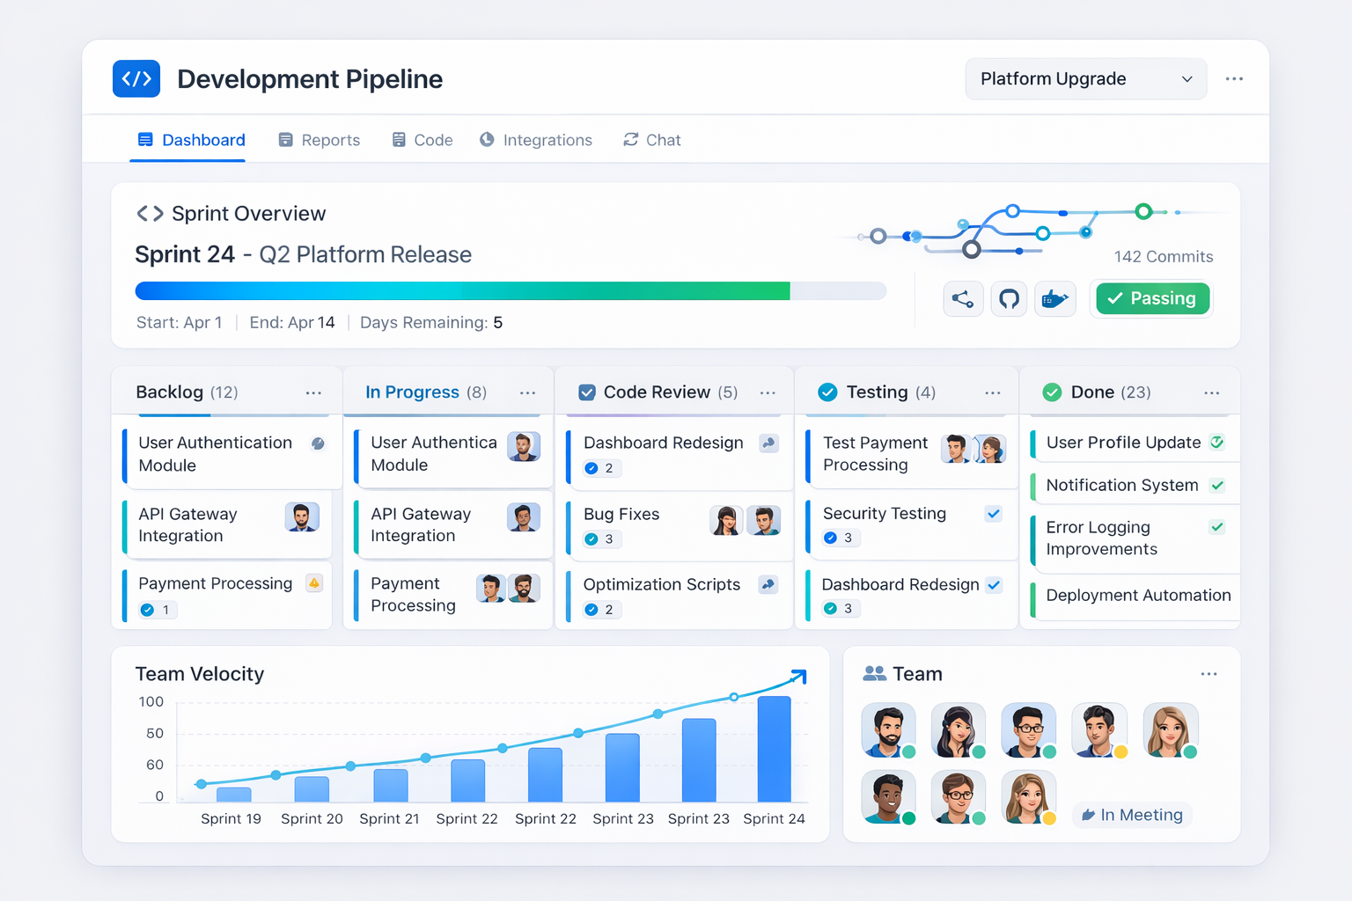Toggle the Notification System completion checkmark
Image resolution: width=1352 pixels, height=901 pixels.
pos(1218,485)
